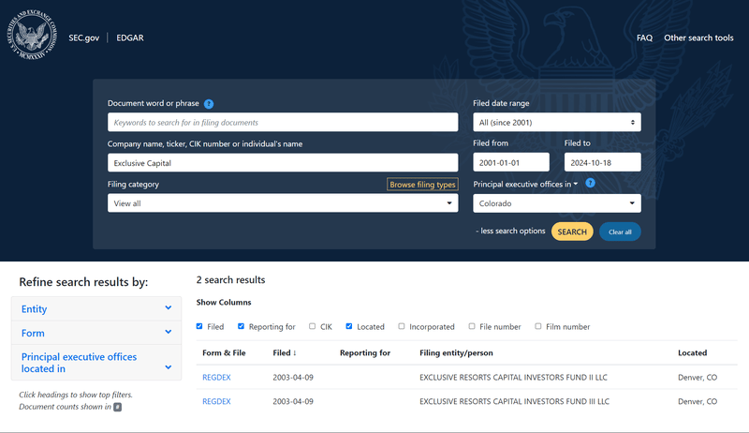Image resolution: width=749 pixels, height=433 pixels.
Task: Click Exclusive Resorts Capital Investors Fund III LLC
Action: 514,401
